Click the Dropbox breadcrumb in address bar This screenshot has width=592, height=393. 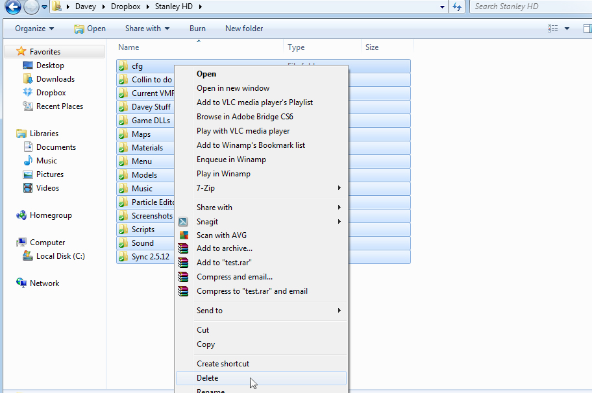(125, 6)
